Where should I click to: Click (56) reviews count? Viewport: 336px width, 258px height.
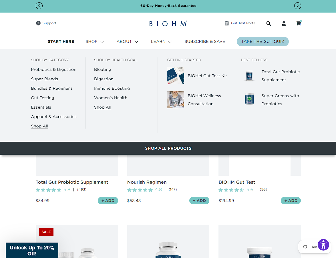(263, 189)
